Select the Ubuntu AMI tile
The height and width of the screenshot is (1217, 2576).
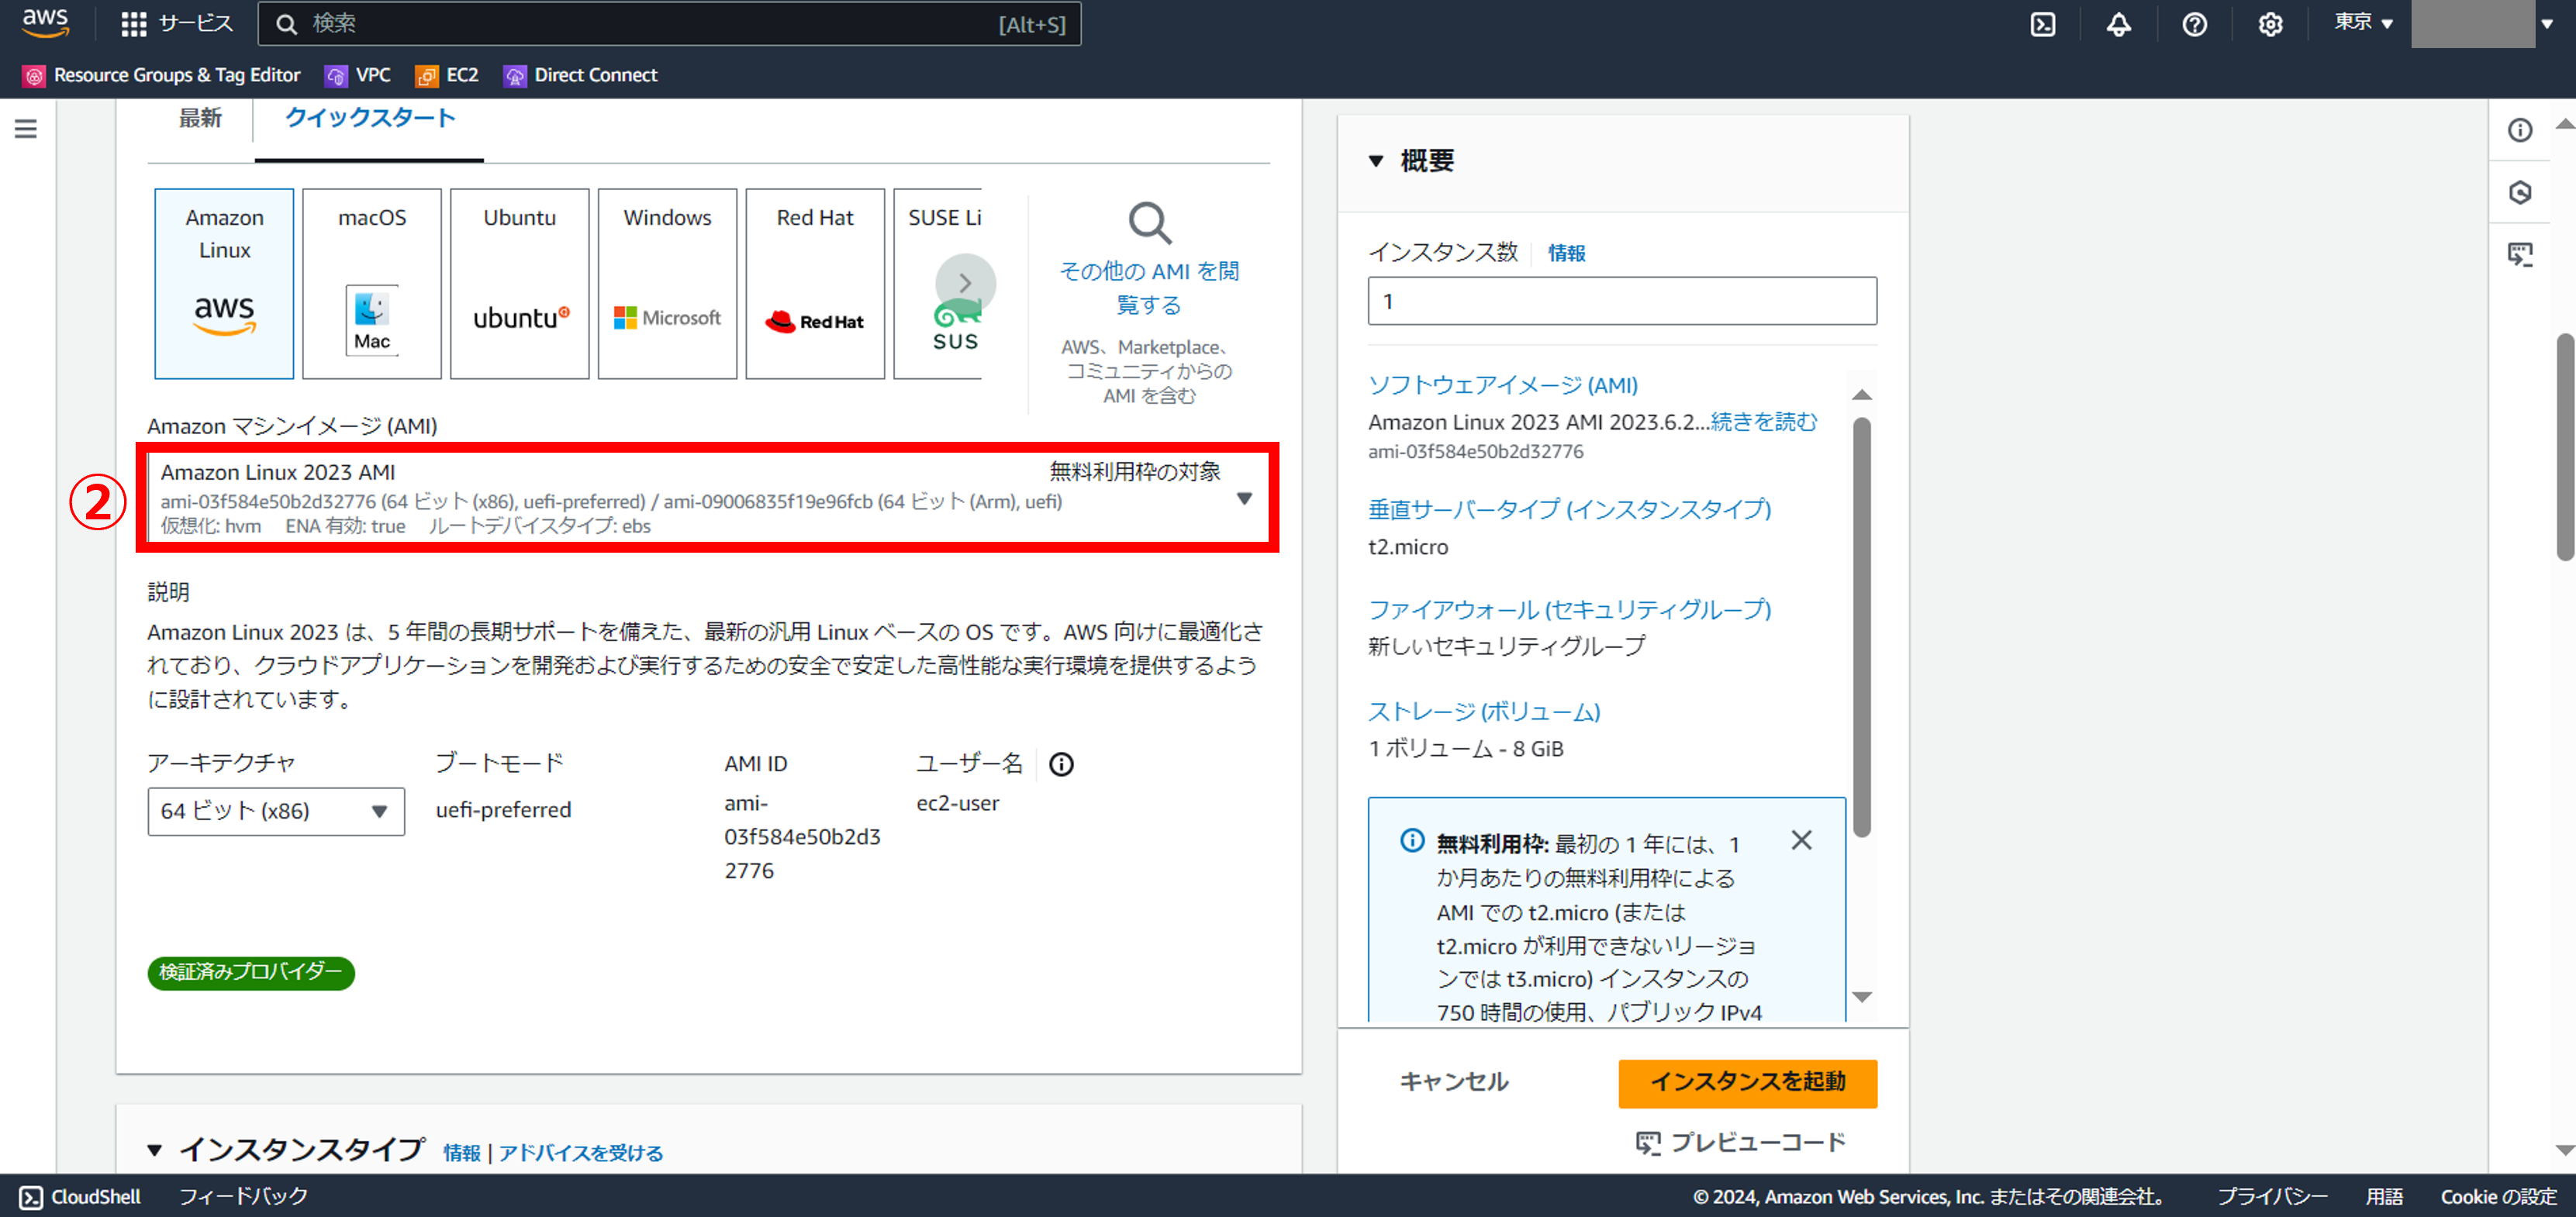pyautogui.click(x=520, y=283)
